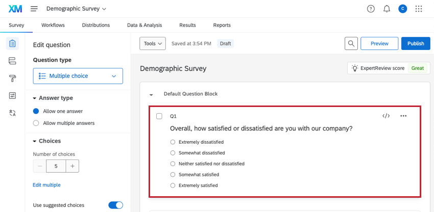The height and width of the screenshot is (212, 434).
Task: Click the Publish button
Action: pos(415,44)
